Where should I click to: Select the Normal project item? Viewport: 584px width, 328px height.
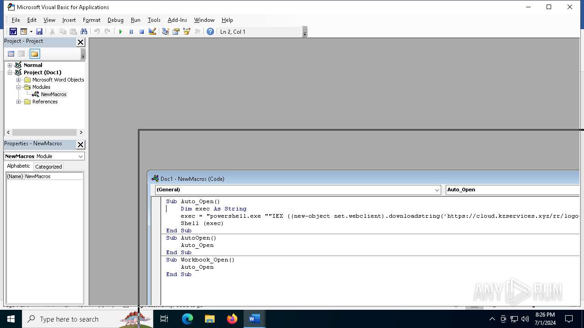(x=33, y=65)
